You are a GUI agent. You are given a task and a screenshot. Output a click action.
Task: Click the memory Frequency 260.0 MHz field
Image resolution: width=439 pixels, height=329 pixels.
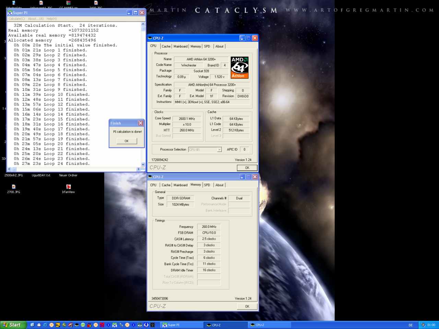(209, 227)
